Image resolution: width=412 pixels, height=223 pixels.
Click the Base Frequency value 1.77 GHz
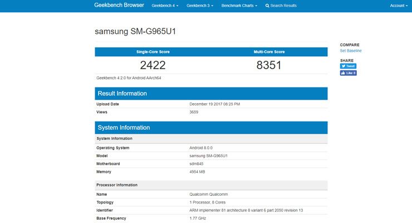198,219
